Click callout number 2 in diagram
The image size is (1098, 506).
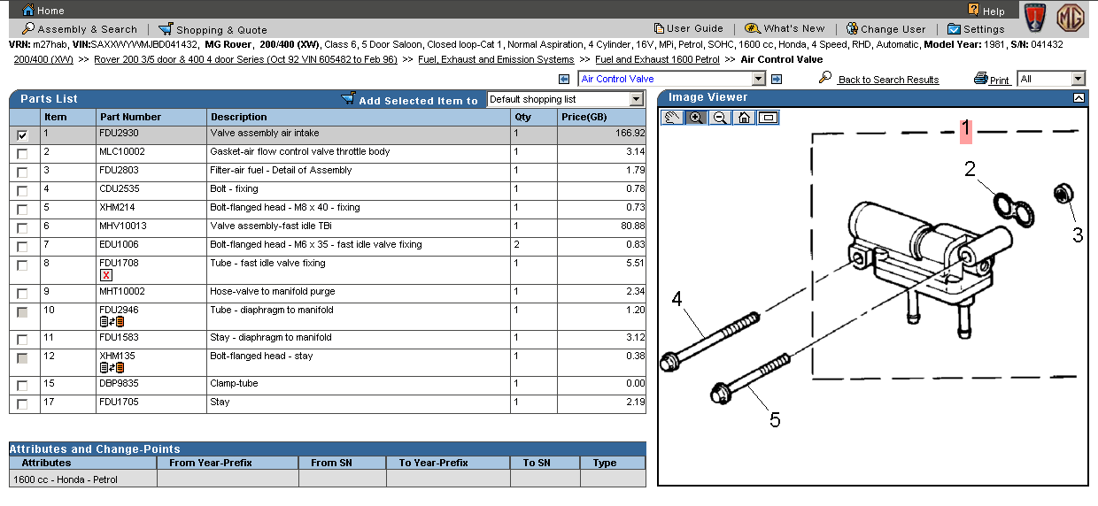(x=970, y=168)
